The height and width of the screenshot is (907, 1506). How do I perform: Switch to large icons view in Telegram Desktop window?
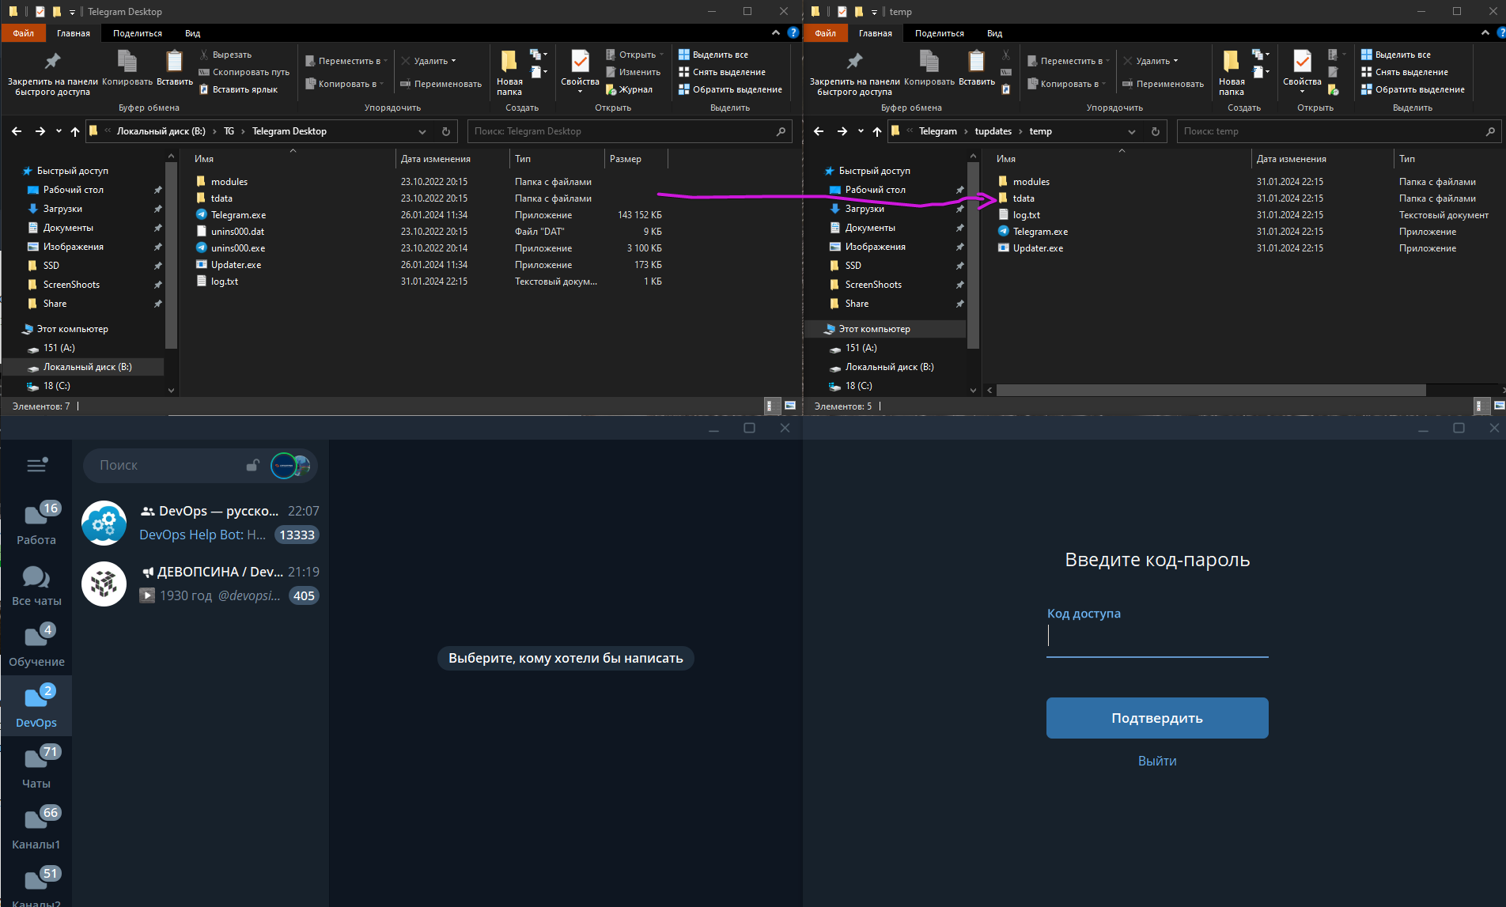click(x=789, y=406)
